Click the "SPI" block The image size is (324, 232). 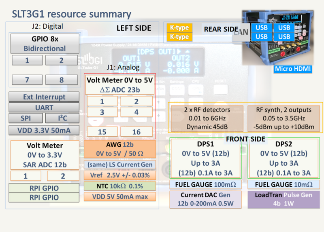[x=26, y=118]
